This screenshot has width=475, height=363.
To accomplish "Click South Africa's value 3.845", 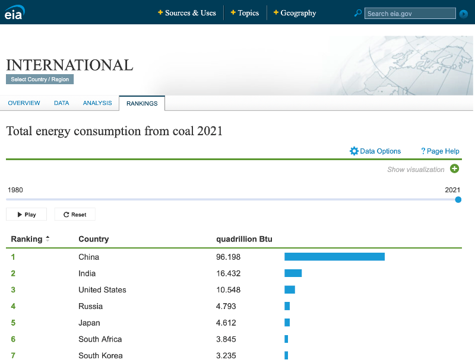I will pos(226,339).
